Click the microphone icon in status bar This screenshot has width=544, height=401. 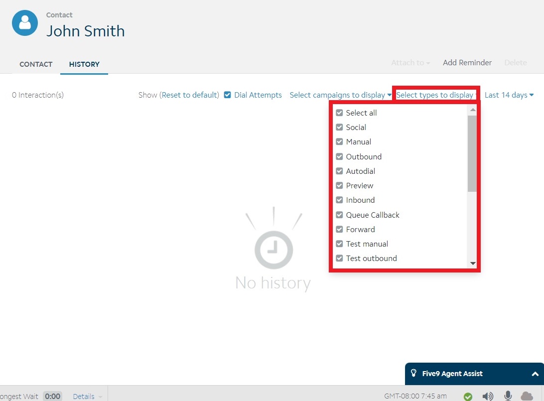point(508,396)
